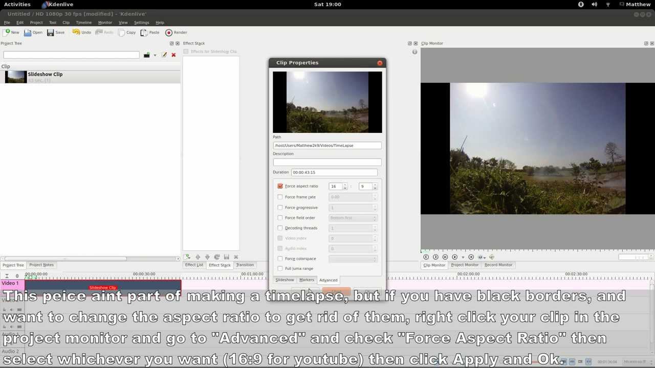Delete clip with the red X icon
The width and height of the screenshot is (655, 368).
click(173, 55)
